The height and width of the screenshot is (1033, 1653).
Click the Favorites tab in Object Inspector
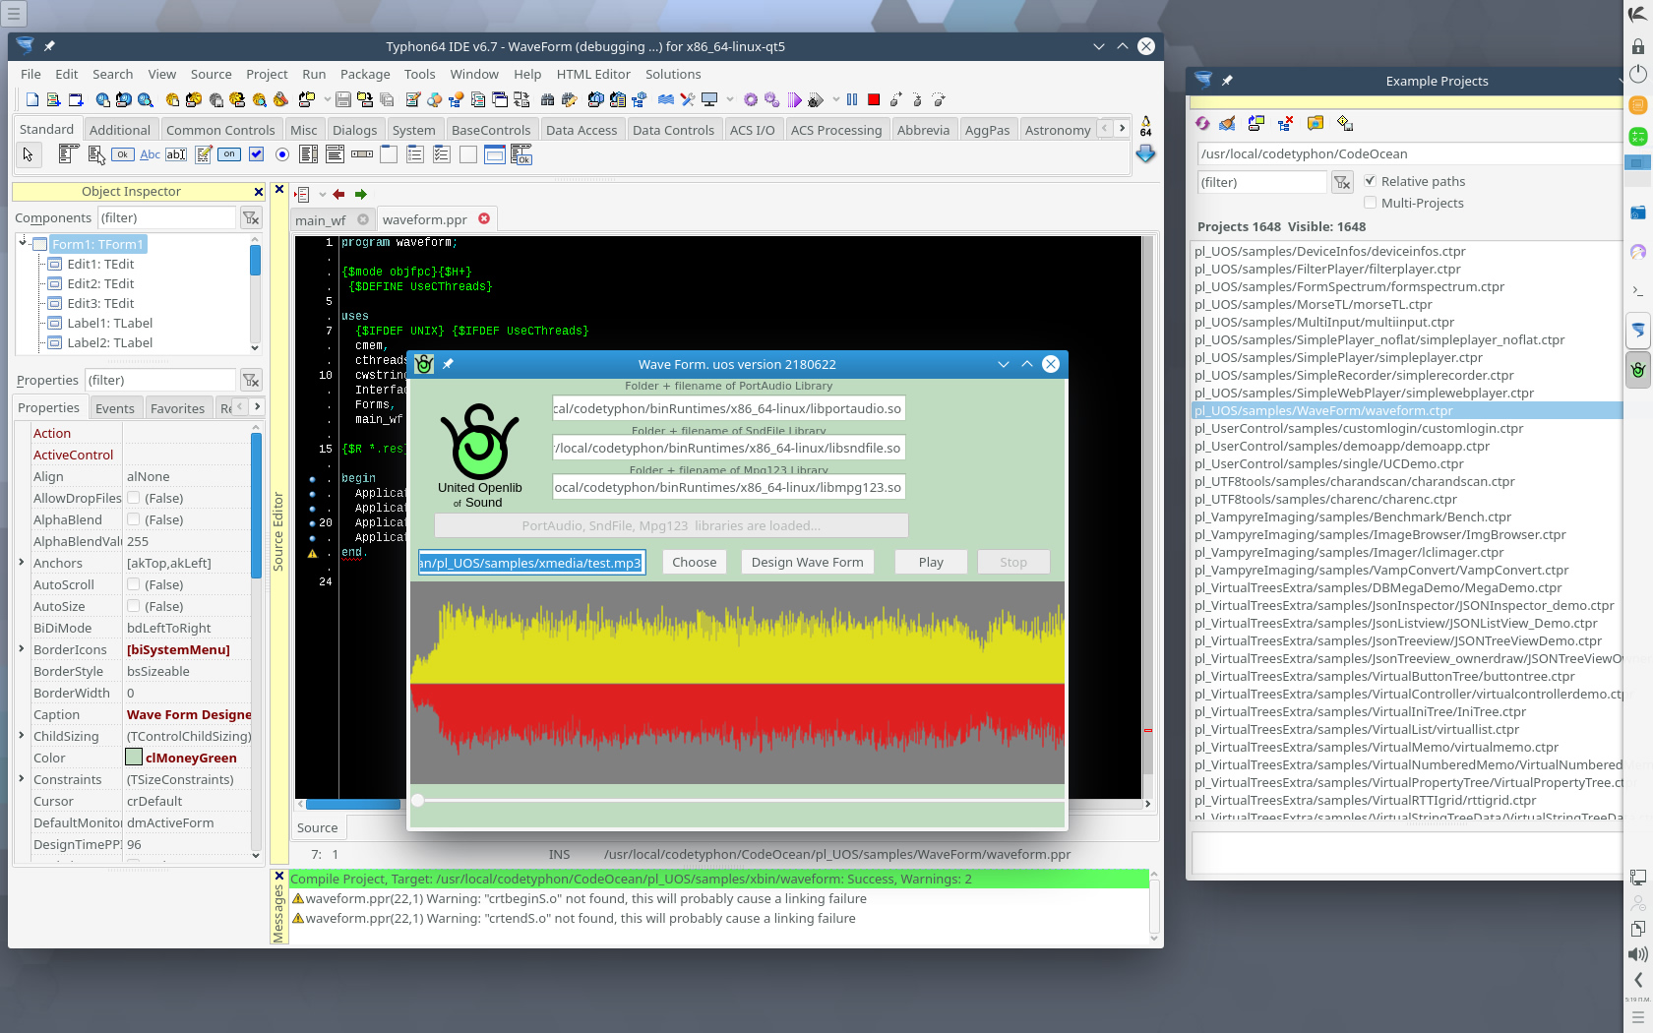tap(178, 408)
